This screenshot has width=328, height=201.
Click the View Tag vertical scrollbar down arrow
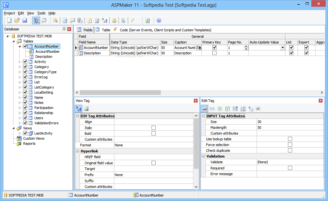pyautogui.click(x=196, y=187)
